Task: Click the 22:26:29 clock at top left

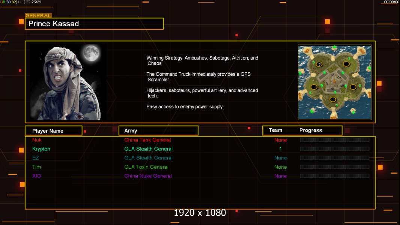Action: 34,2
